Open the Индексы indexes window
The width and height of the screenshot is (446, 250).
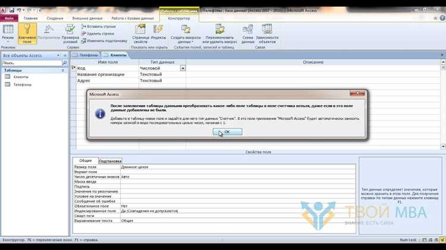[x=158, y=32]
